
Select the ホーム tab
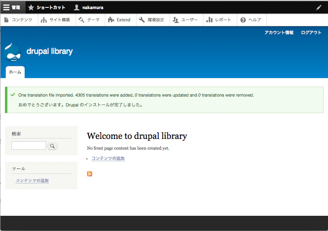pos(15,72)
